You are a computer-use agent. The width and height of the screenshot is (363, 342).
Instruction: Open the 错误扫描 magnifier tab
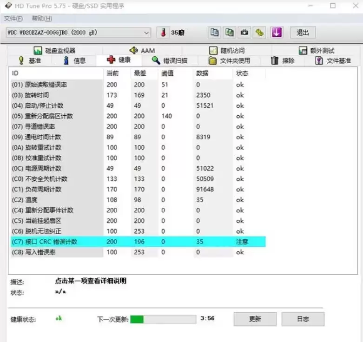170,60
